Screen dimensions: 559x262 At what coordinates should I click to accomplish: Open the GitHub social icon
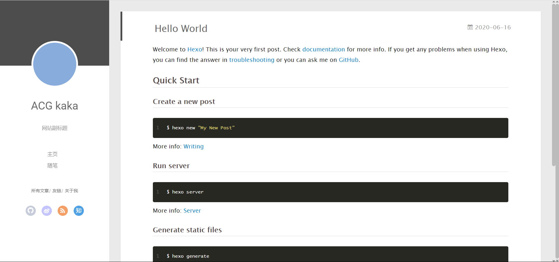(x=31, y=211)
